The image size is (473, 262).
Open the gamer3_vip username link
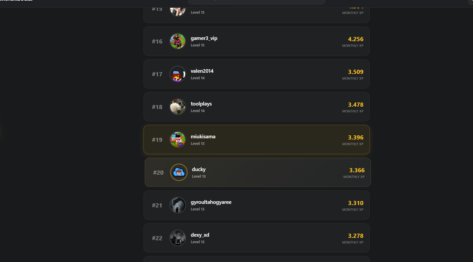coord(204,38)
